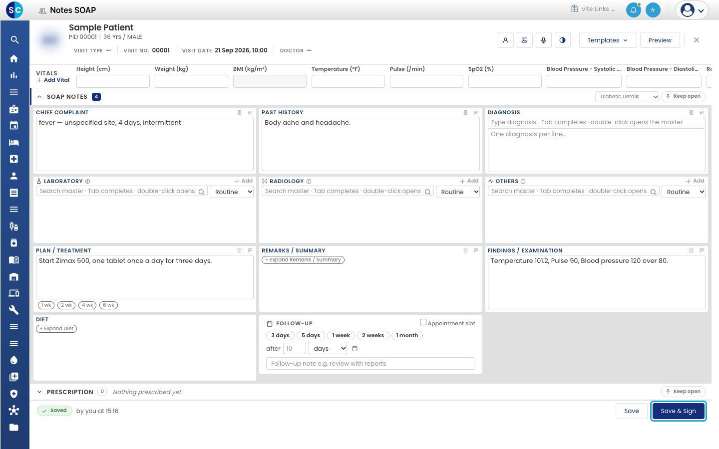
Task: Open the Preview
Action: coord(660,40)
